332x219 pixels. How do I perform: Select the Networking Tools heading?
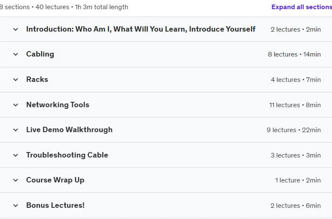point(58,105)
